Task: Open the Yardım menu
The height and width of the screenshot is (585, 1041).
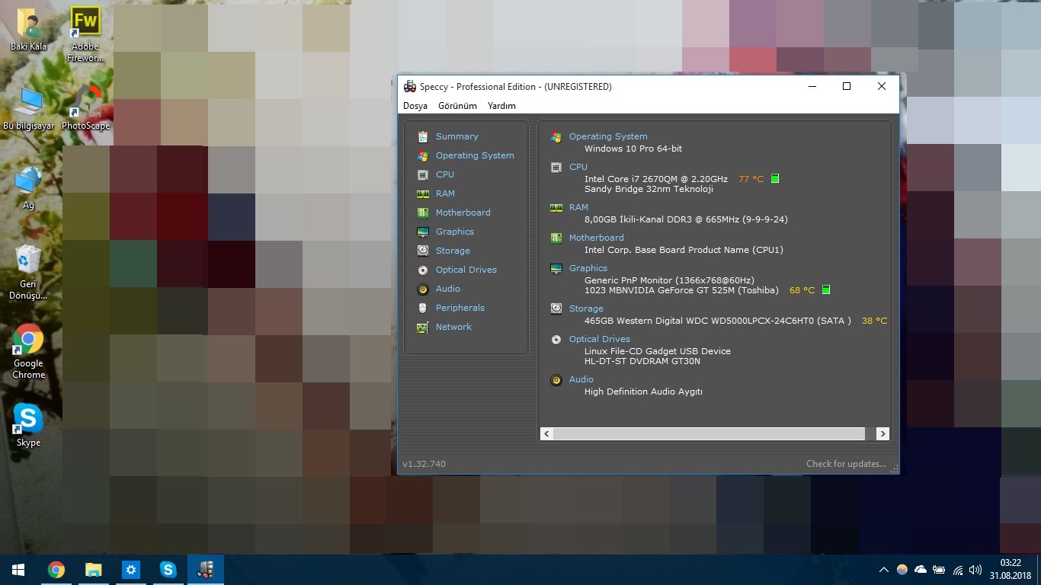Action: (501, 106)
